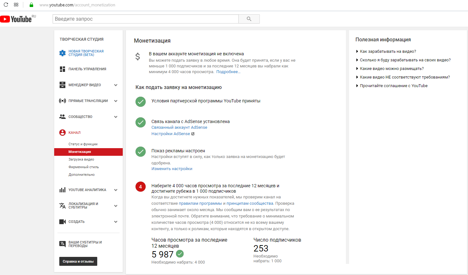This screenshot has height=275, width=468.
Task: Click the Your subtitles and translations icon
Action: 62,244
